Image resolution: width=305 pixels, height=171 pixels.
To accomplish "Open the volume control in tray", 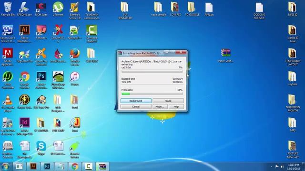I will [x=282, y=167].
